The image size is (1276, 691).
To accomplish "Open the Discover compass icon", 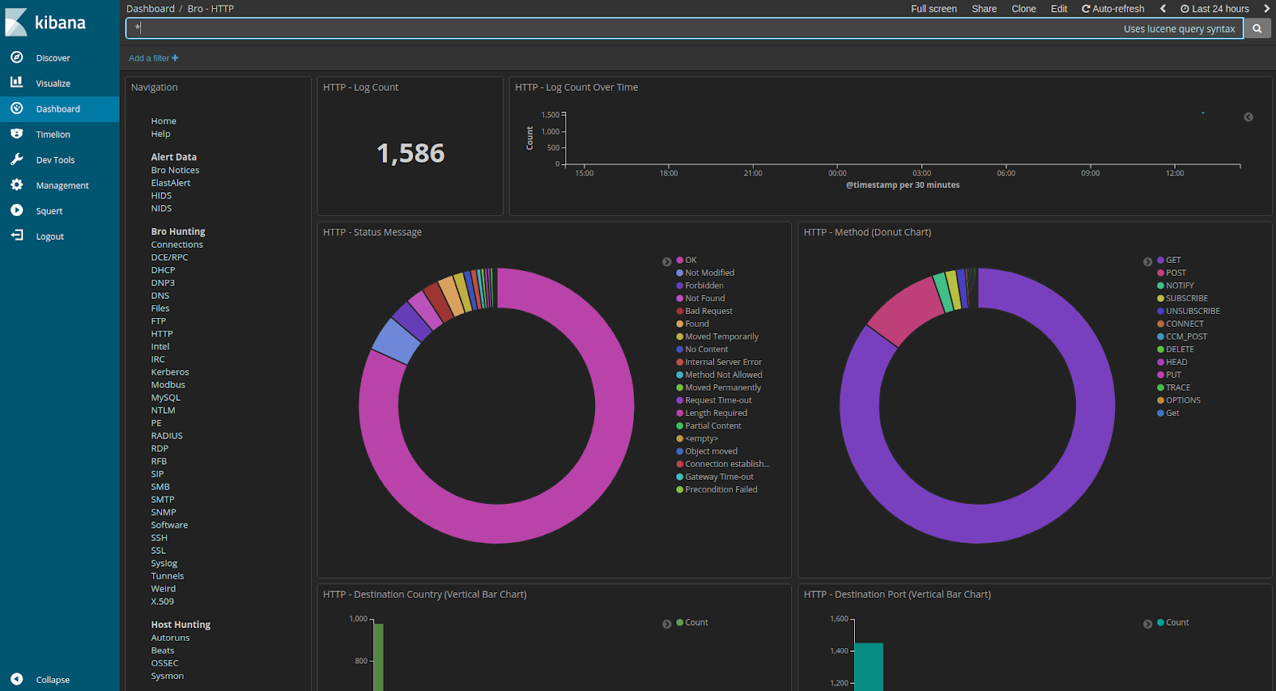I will coord(17,57).
